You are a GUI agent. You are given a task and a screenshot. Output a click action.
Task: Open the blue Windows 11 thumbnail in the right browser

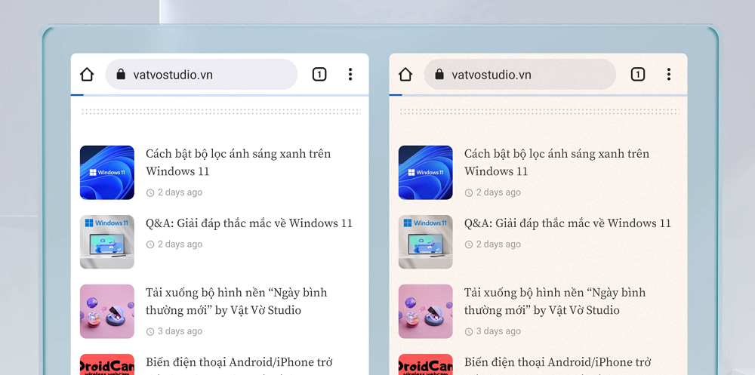pyautogui.click(x=426, y=172)
